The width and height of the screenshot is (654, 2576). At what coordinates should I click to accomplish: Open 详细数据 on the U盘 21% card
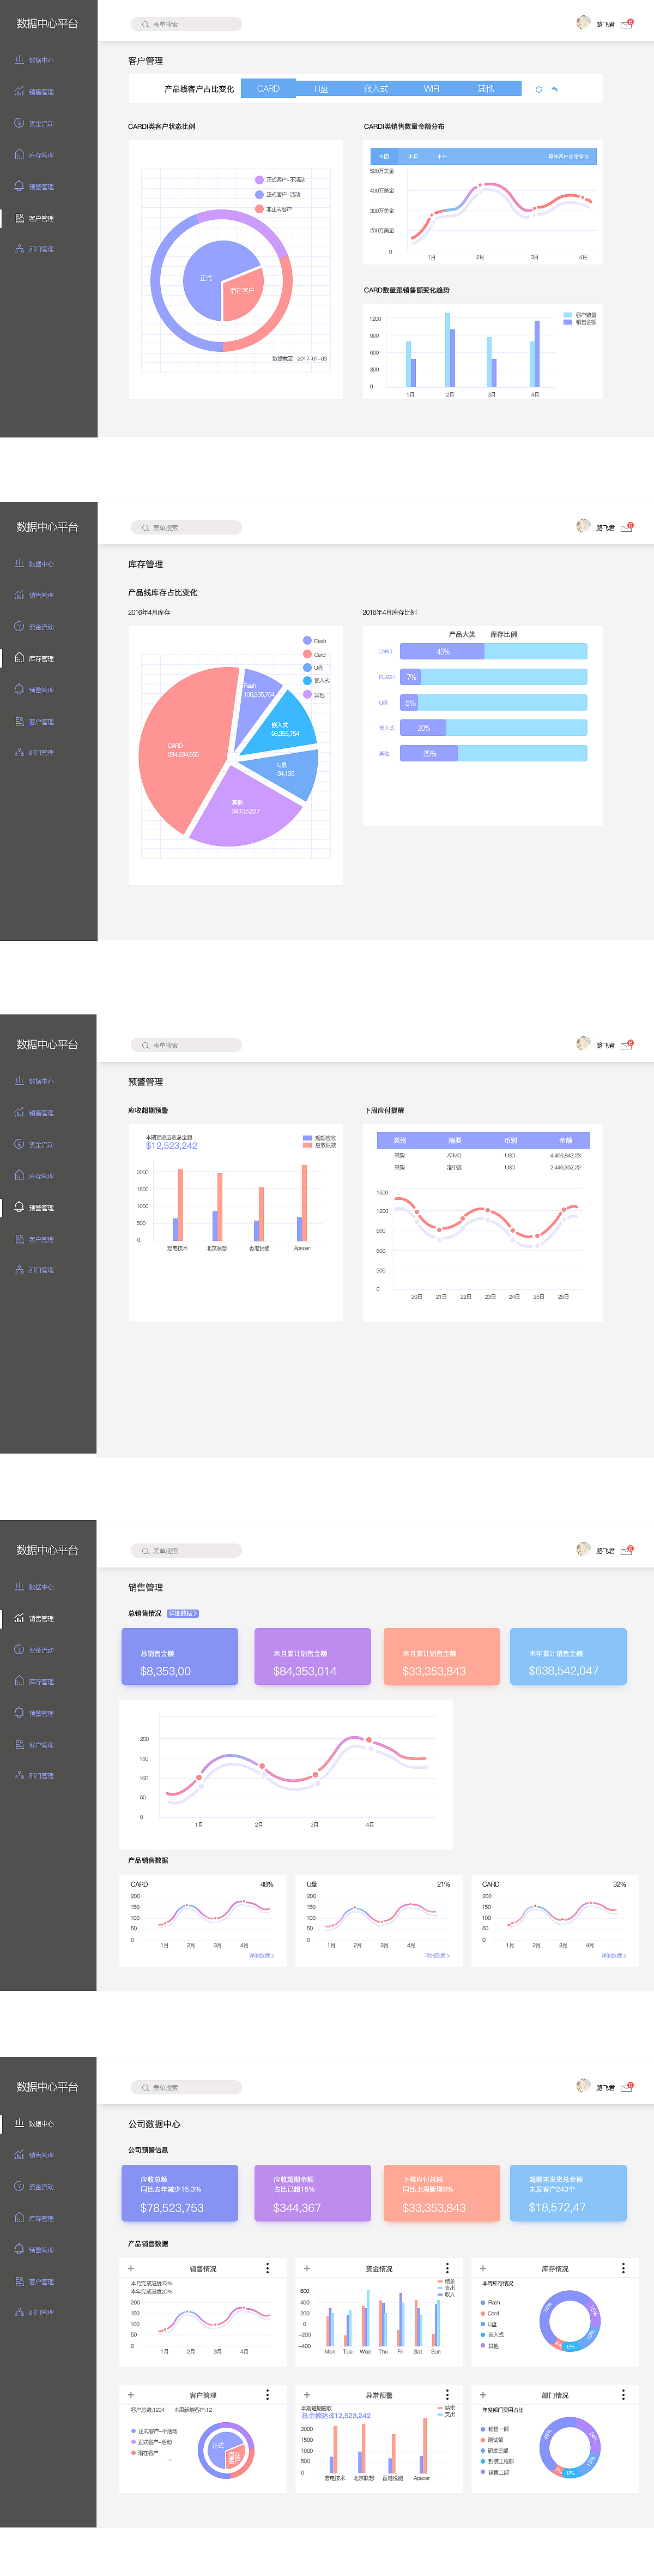(x=437, y=1955)
